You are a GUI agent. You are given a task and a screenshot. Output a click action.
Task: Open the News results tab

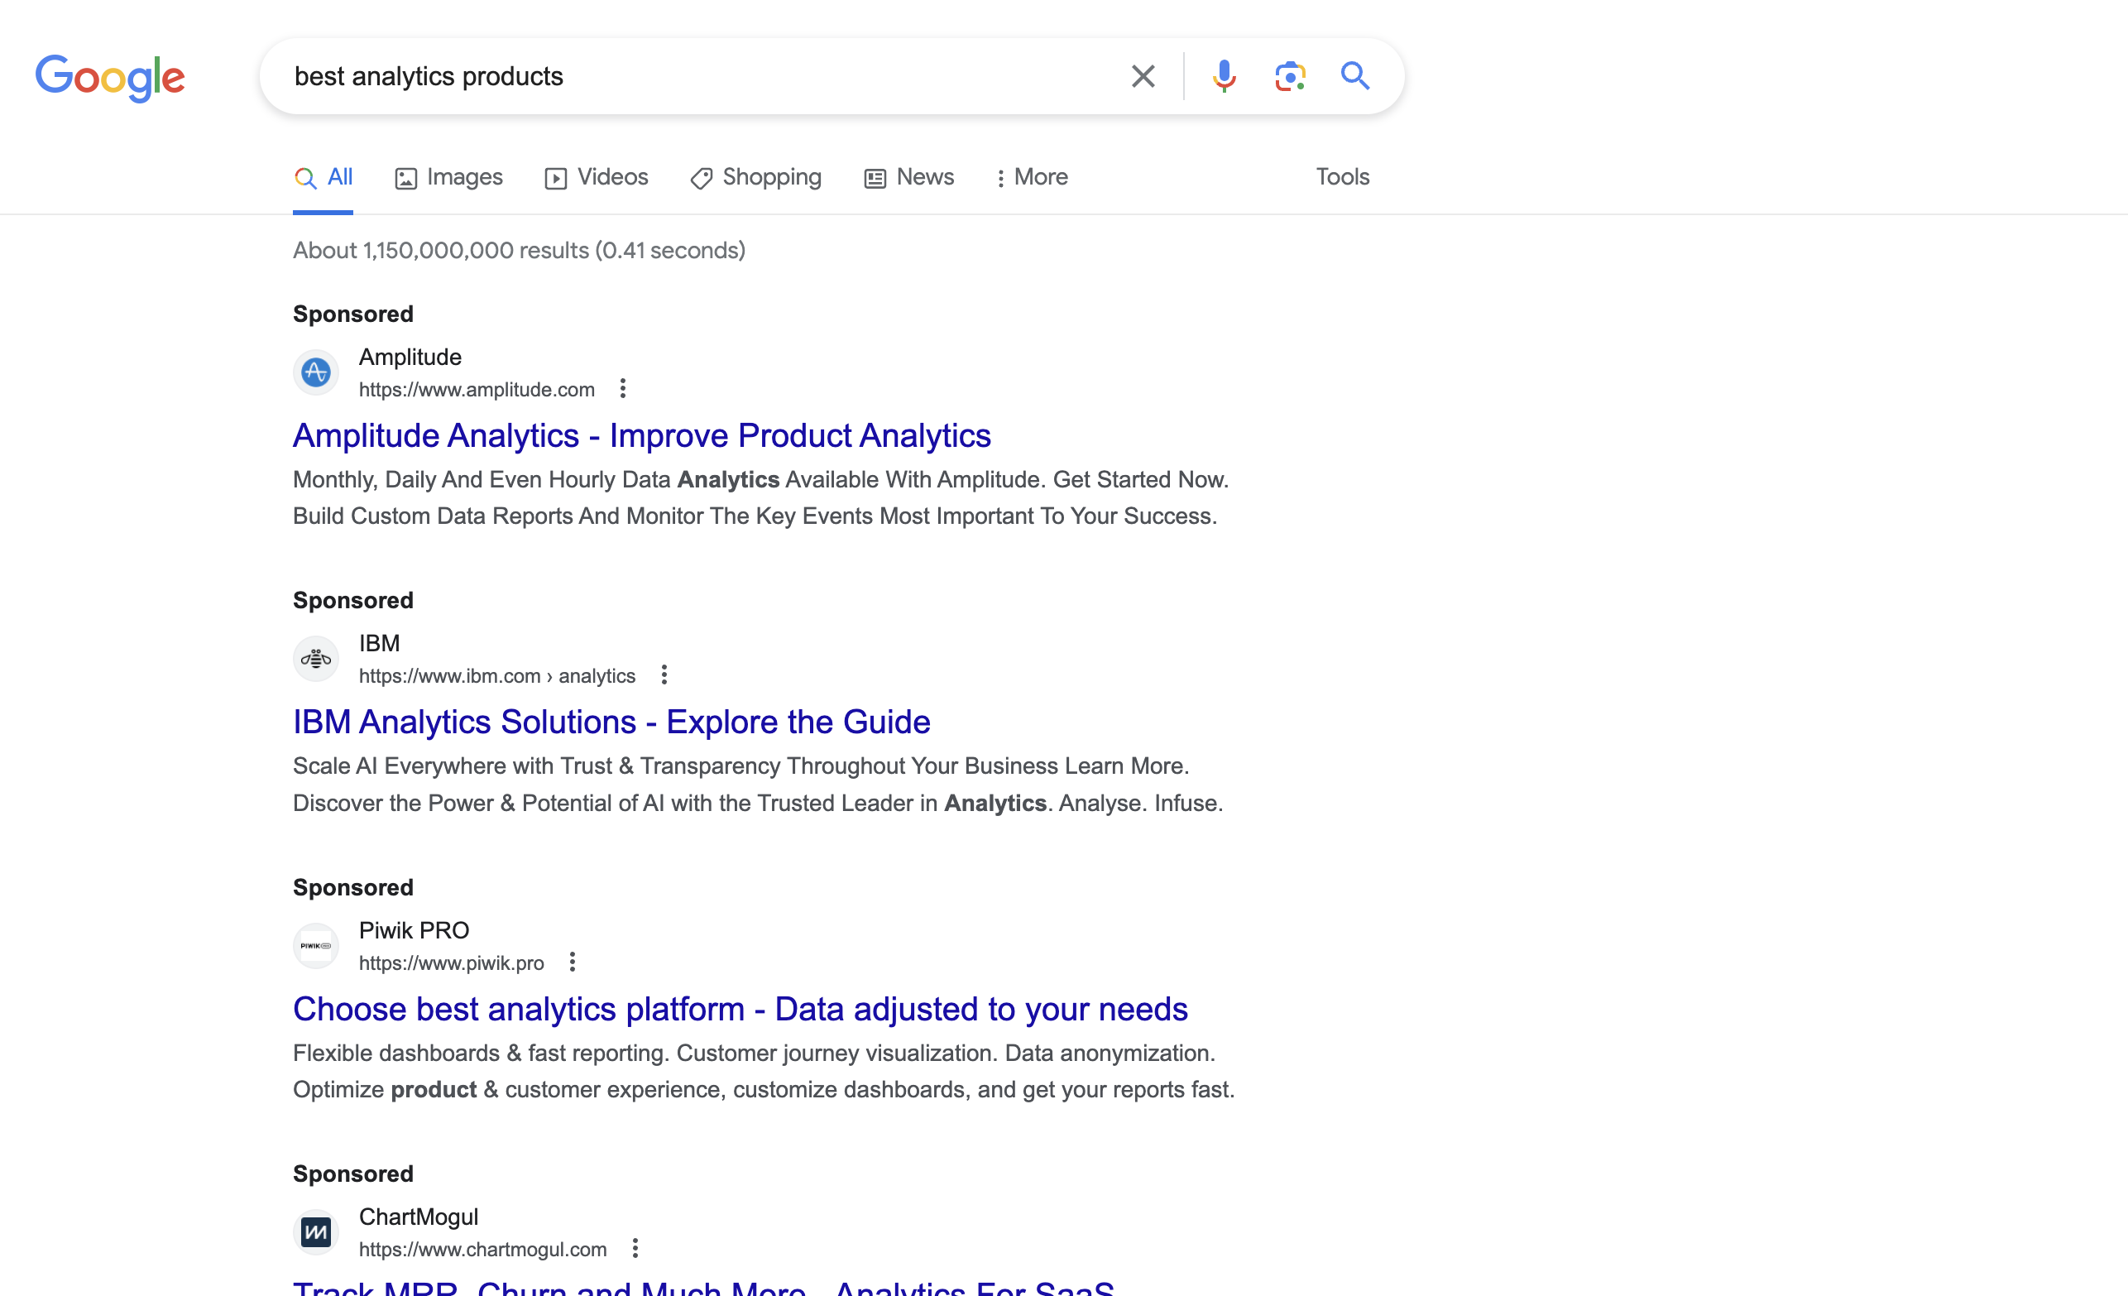click(908, 177)
